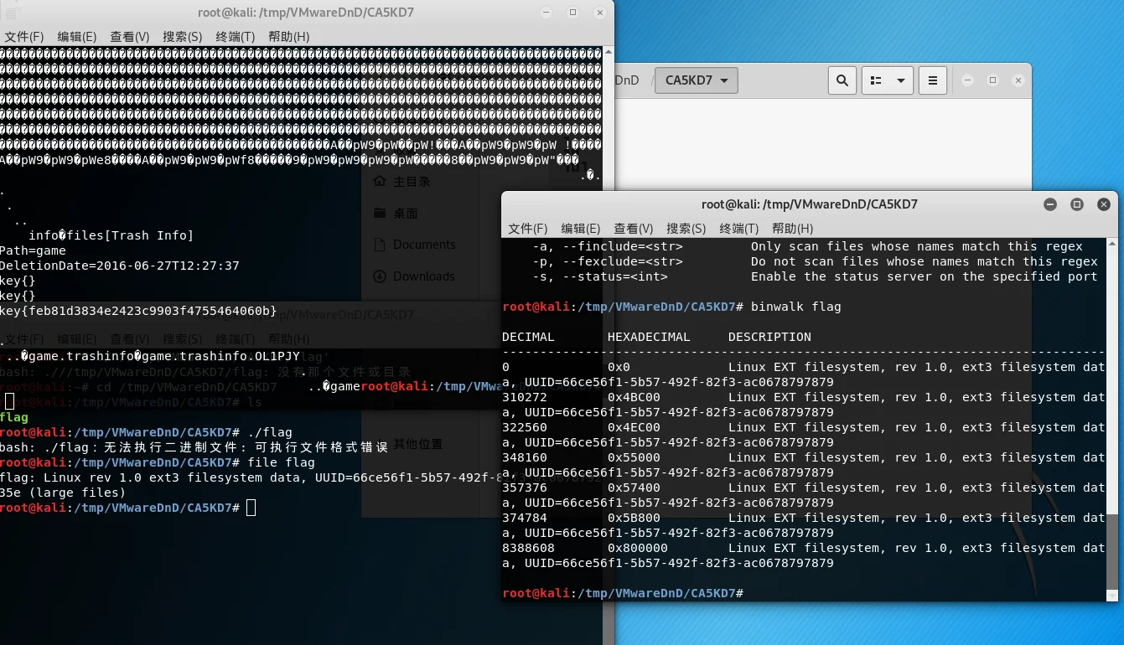Select 桌面 folder in file manager sidebar
The image size is (1124, 645).
(406, 214)
